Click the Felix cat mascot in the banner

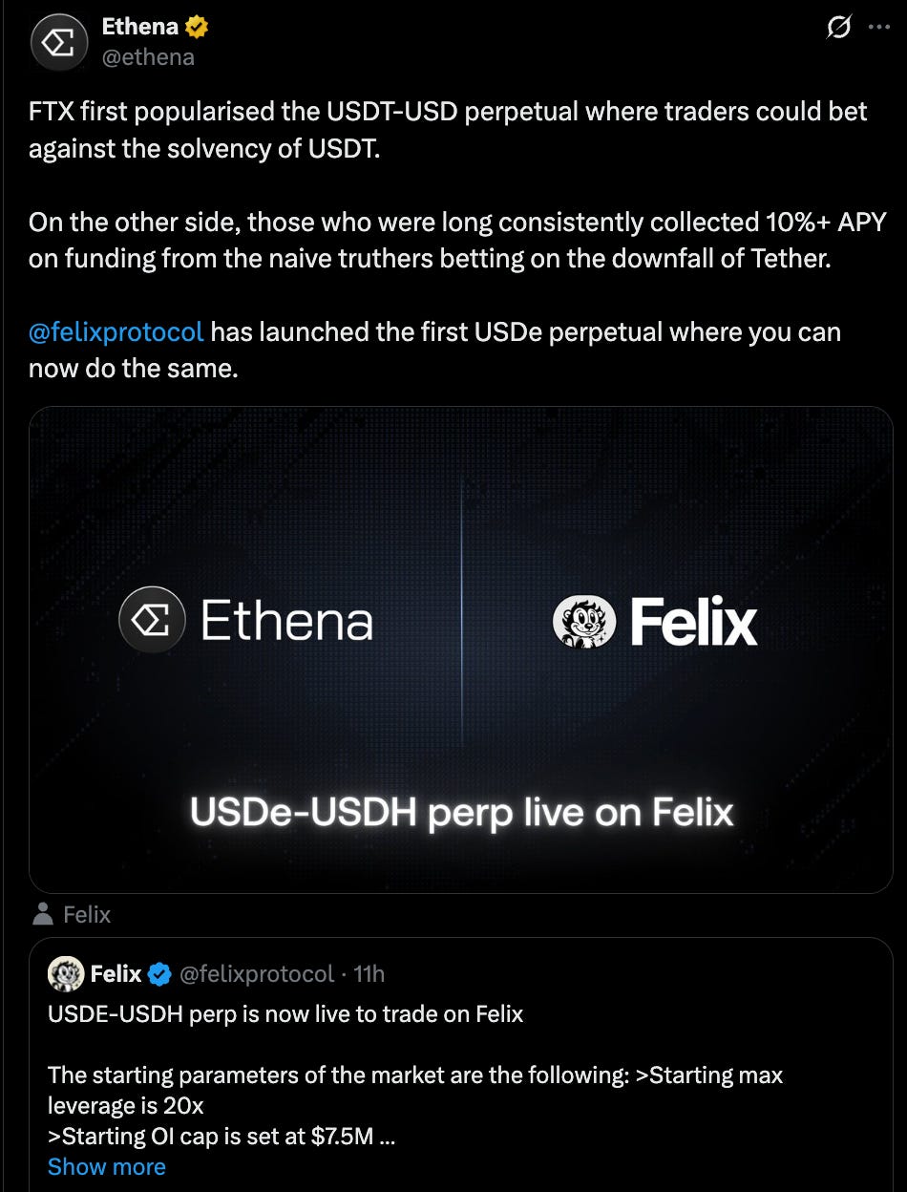[x=584, y=622]
